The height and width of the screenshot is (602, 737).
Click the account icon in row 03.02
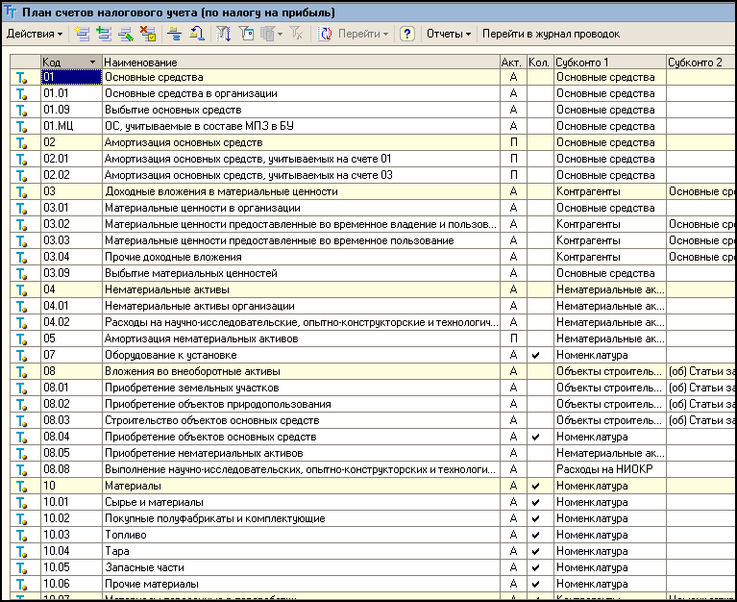[x=22, y=224]
